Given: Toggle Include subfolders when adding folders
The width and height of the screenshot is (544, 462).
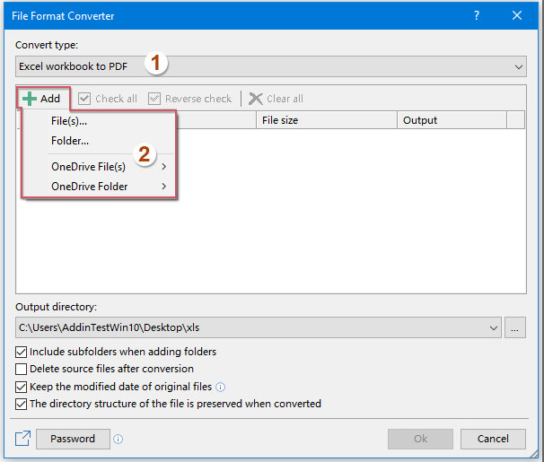Looking at the screenshot, I should coord(22,352).
